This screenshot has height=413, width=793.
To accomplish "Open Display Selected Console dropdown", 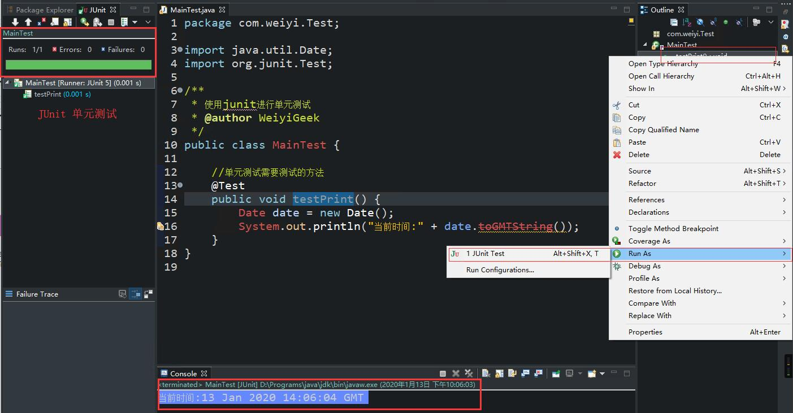I will pyautogui.click(x=580, y=373).
